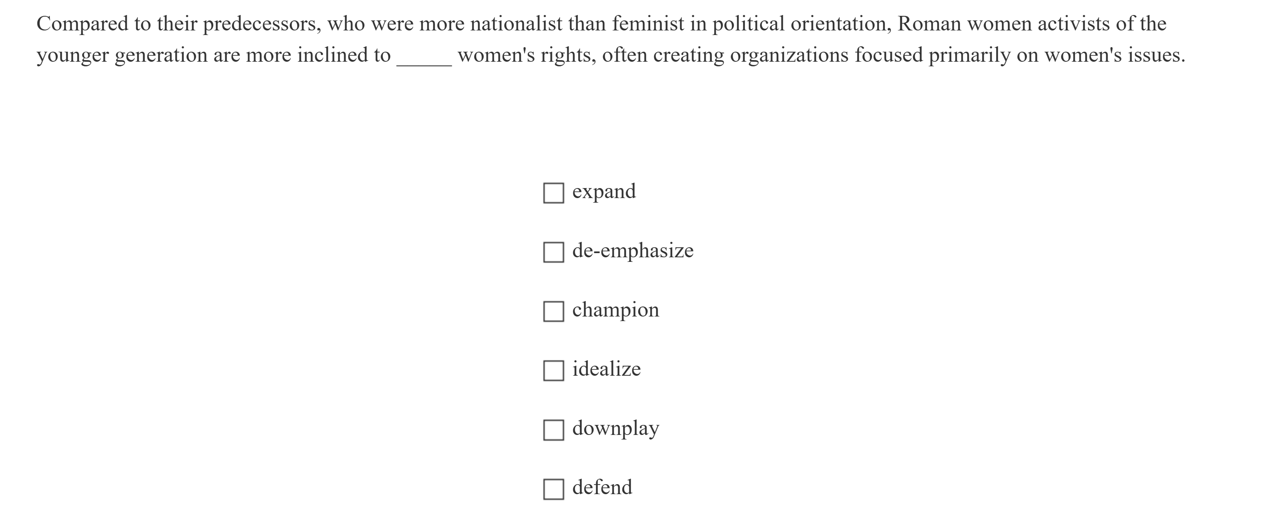
Task: Click the "champion" answer label text
Action: pos(615,310)
